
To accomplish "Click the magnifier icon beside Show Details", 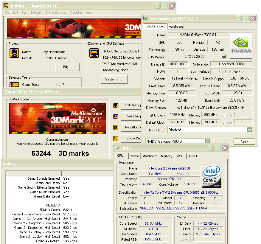I will pos(116,139).
